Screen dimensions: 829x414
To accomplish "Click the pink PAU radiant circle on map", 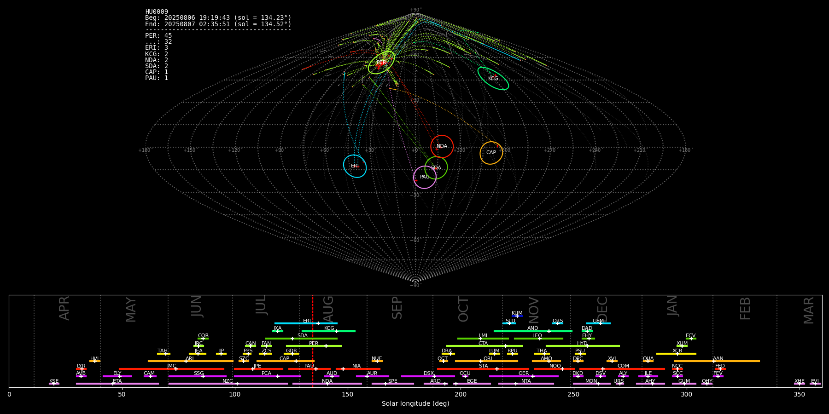I will [x=425, y=177].
